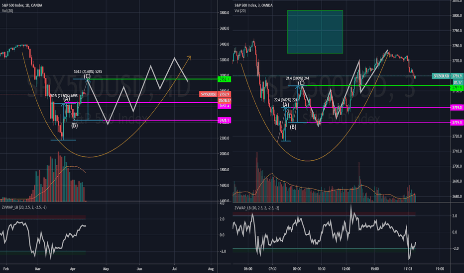Click the 2690.0 price axis label
Screen dimensions: 464x273
457,182
